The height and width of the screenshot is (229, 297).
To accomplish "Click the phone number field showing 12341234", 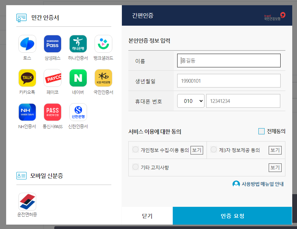I will point(243,101).
